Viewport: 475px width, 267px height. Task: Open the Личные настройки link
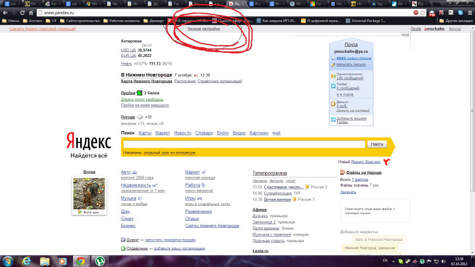click(204, 29)
